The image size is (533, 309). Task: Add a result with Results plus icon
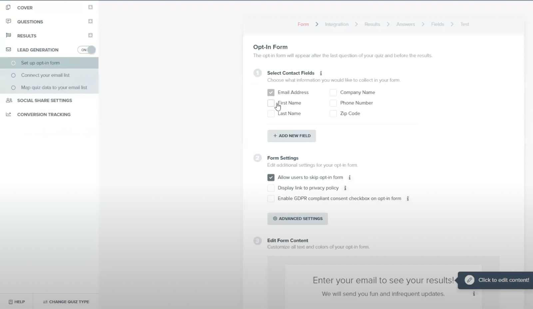point(90,35)
